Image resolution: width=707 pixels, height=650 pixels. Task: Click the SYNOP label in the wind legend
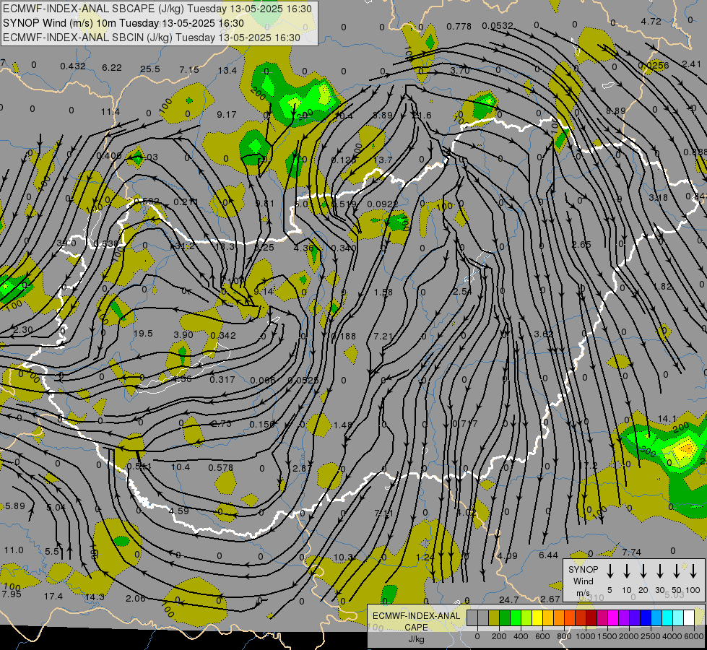click(x=583, y=569)
